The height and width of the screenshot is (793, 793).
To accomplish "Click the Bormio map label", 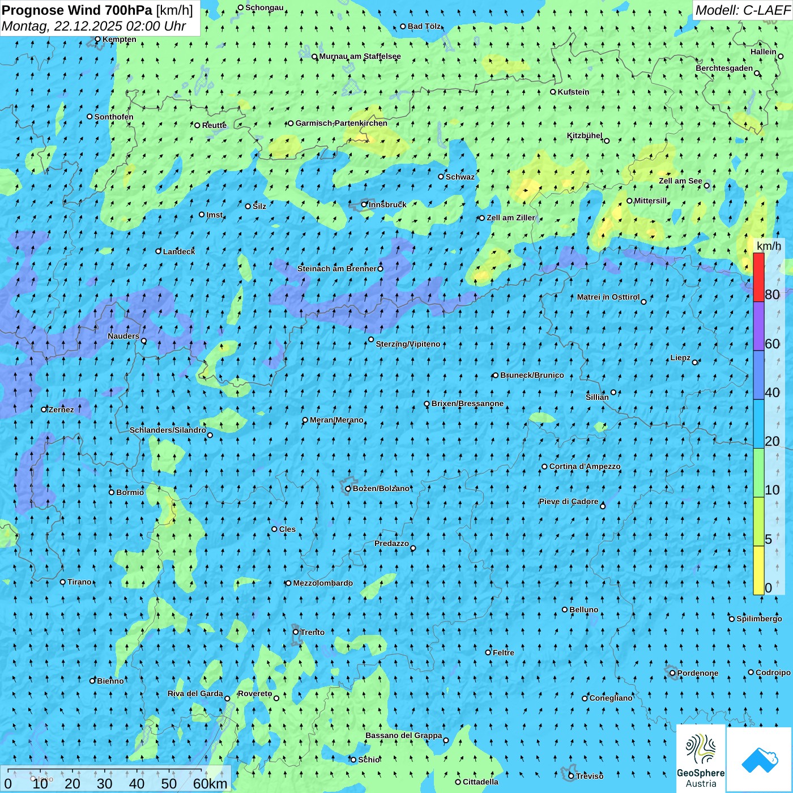I will click(130, 492).
